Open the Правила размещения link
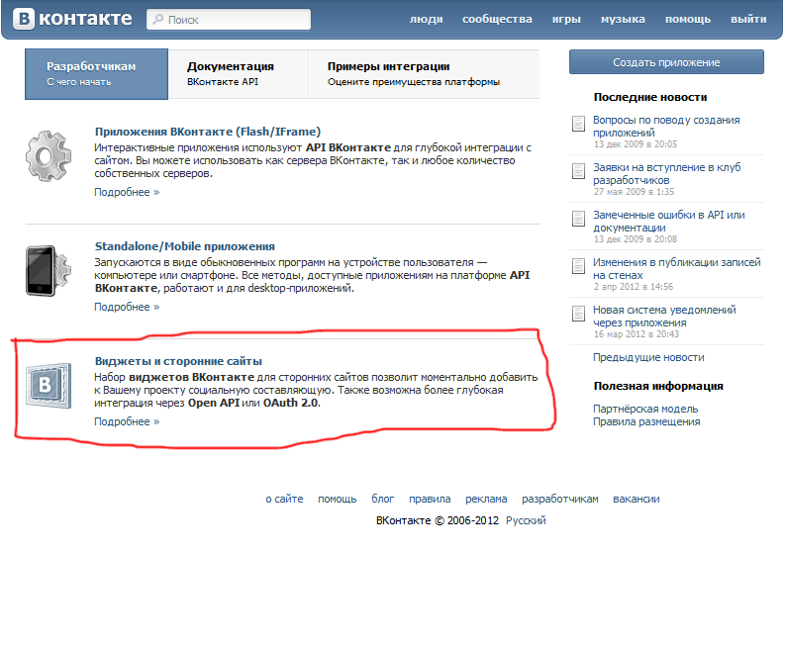 (646, 421)
